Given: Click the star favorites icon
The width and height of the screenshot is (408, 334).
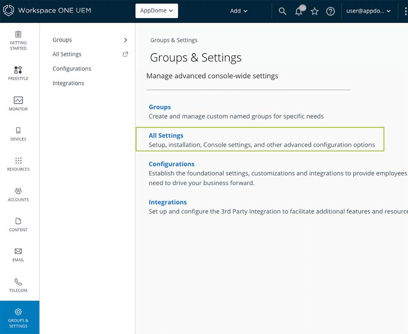Looking at the screenshot, I should pos(315,11).
